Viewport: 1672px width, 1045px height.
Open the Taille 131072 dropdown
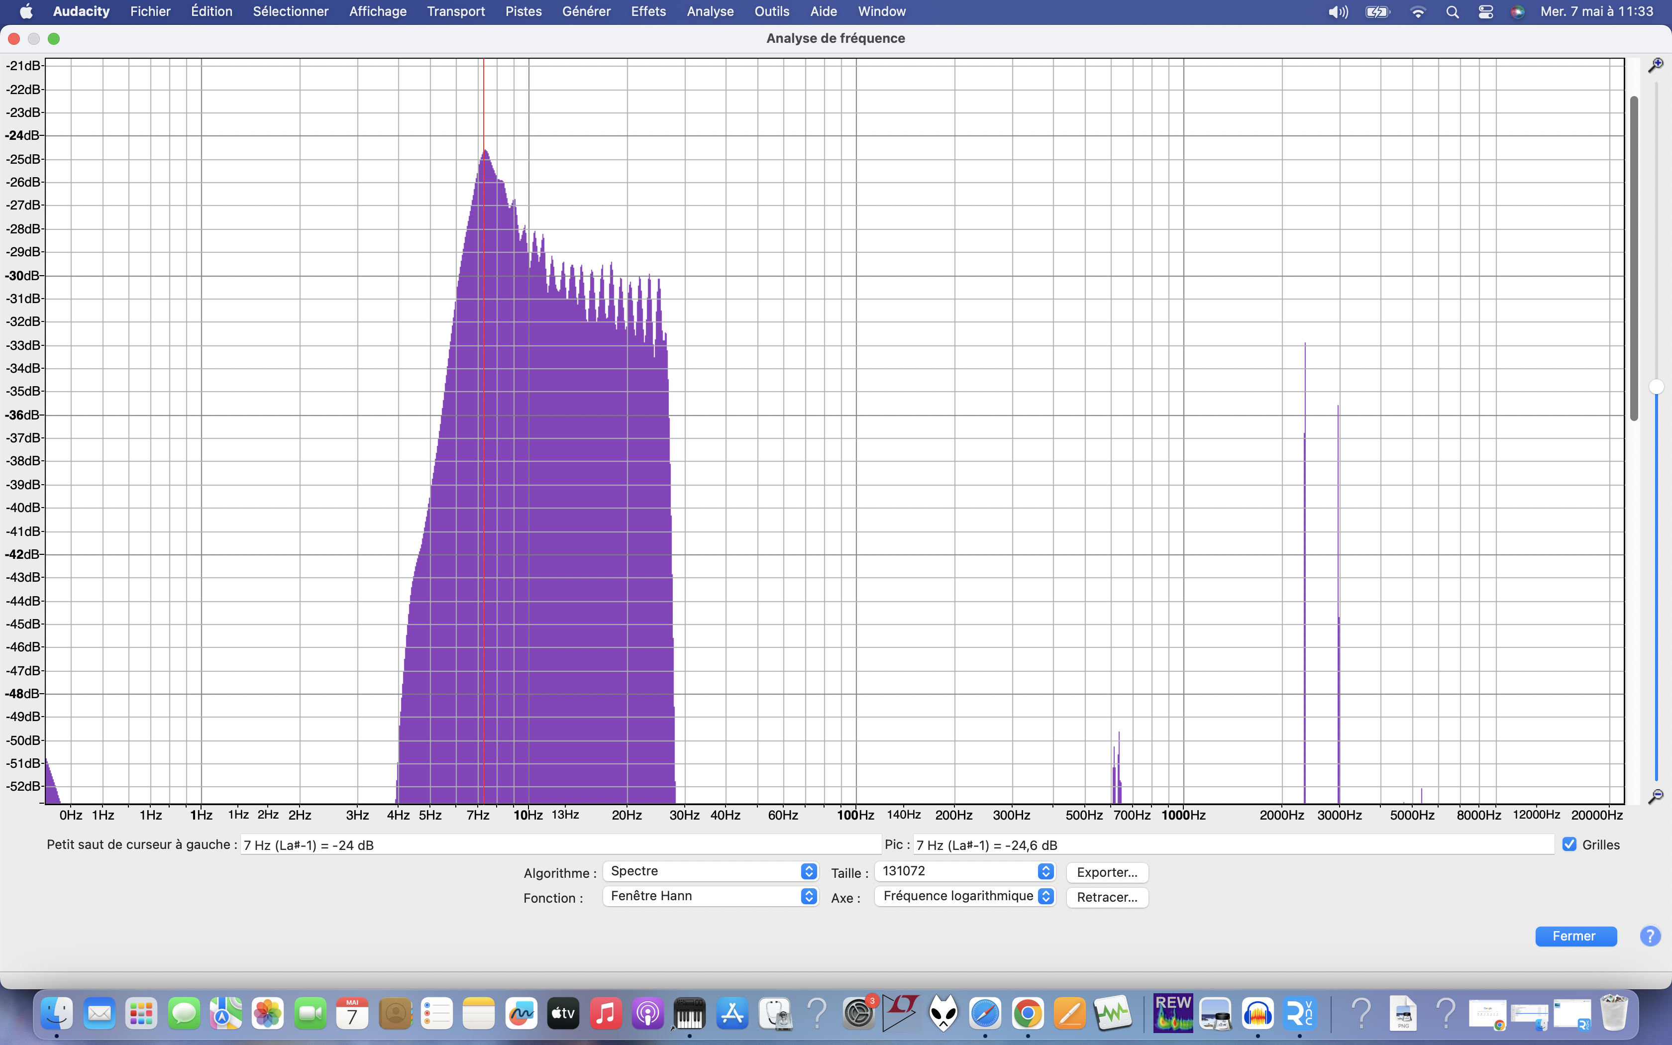pos(964,871)
